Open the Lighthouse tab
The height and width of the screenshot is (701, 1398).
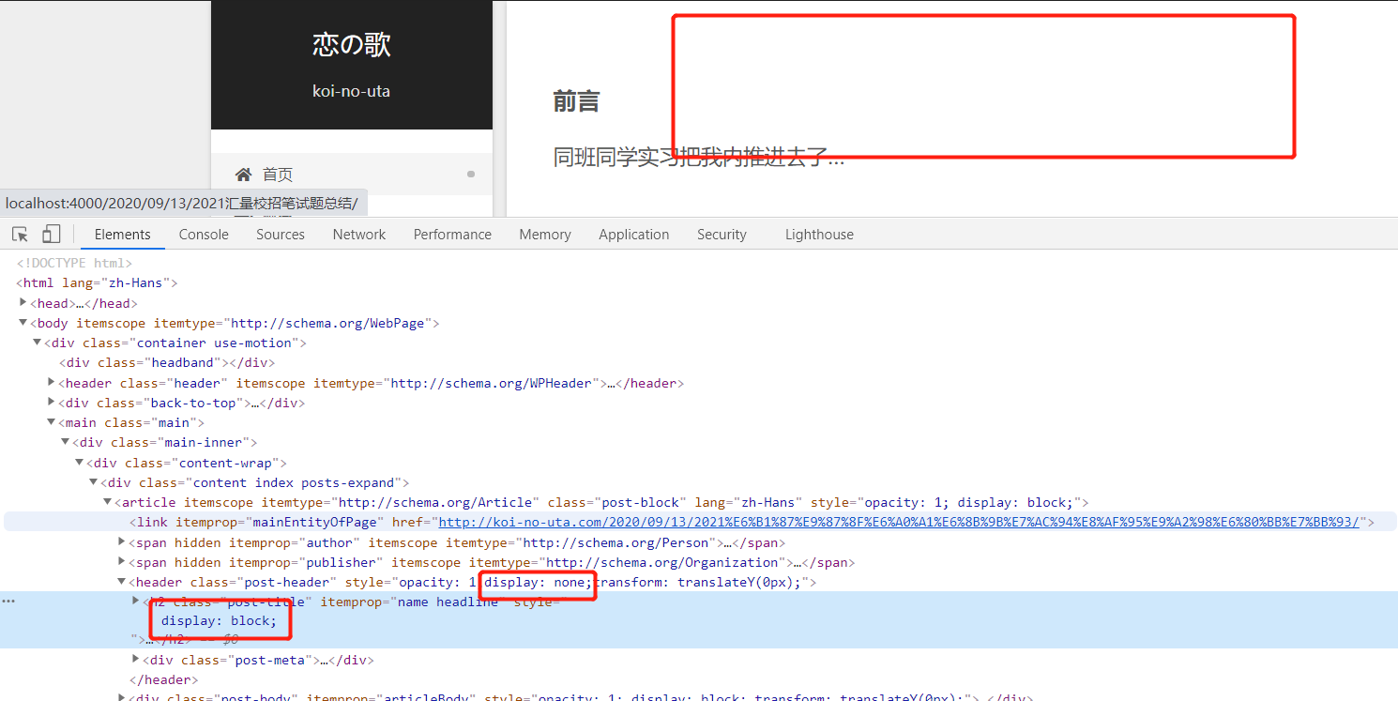click(x=819, y=235)
